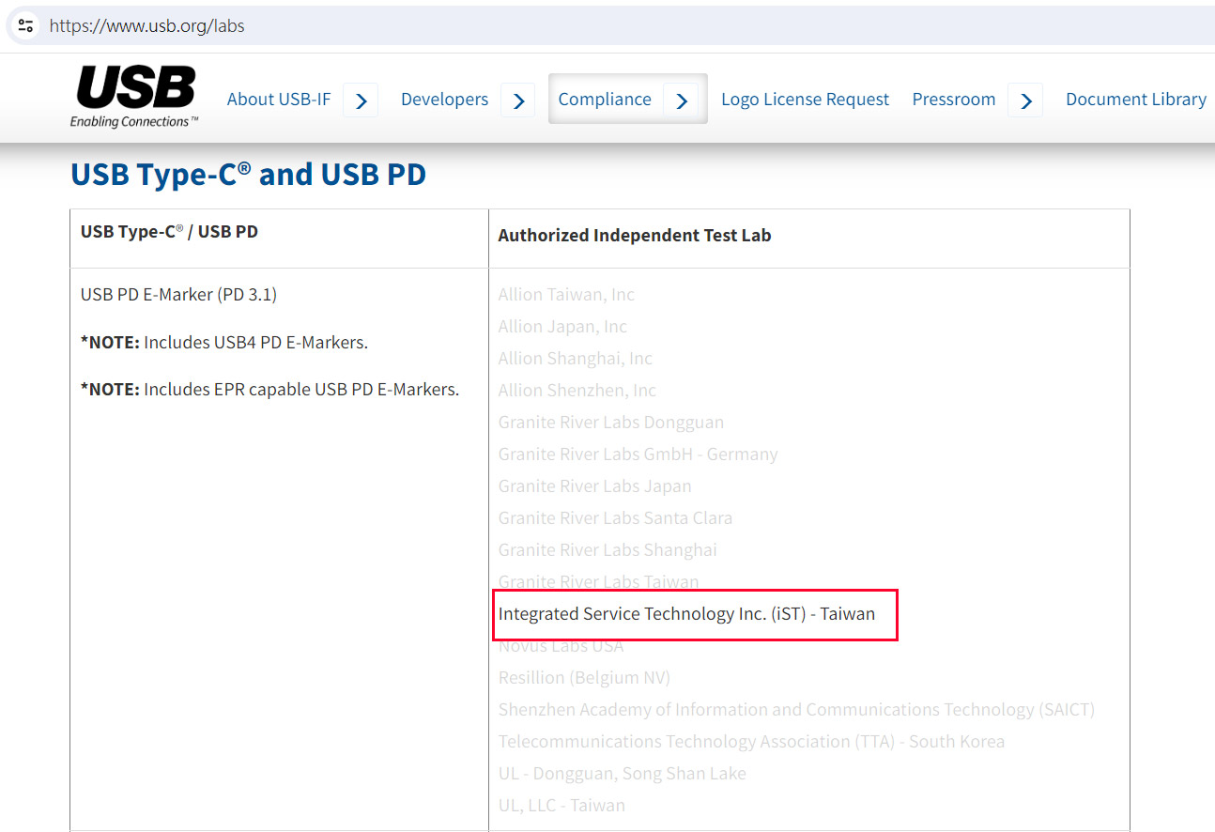Open Novus Labs USA link
The height and width of the screenshot is (832, 1215).
(x=561, y=646)
